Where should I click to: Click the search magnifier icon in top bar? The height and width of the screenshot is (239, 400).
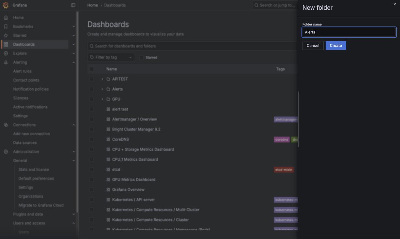pyautogui.click(x=256, y=5)
